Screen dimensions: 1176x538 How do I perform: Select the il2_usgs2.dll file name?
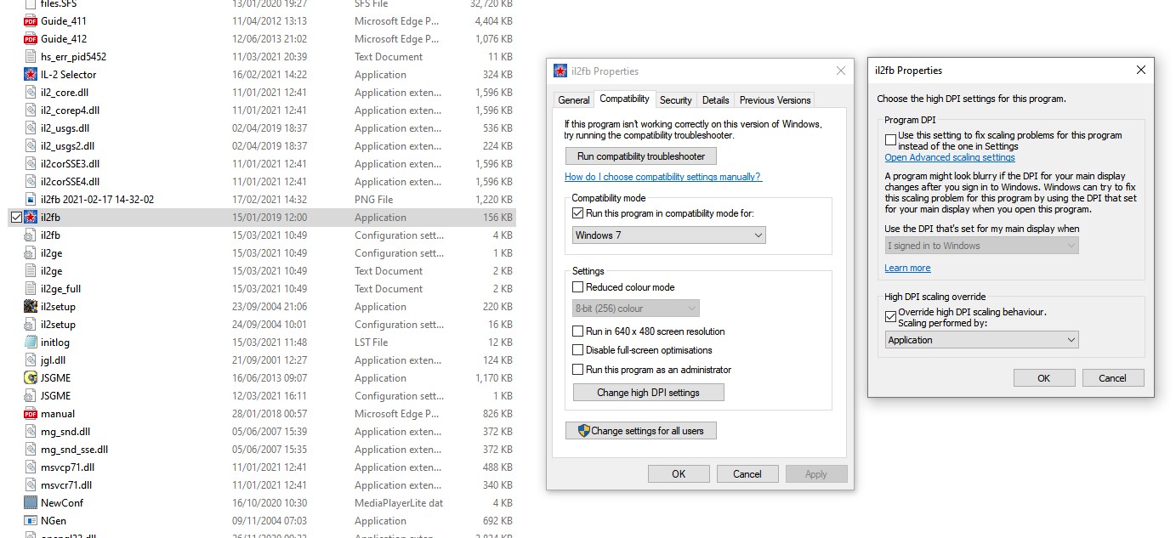pos(68,145)
